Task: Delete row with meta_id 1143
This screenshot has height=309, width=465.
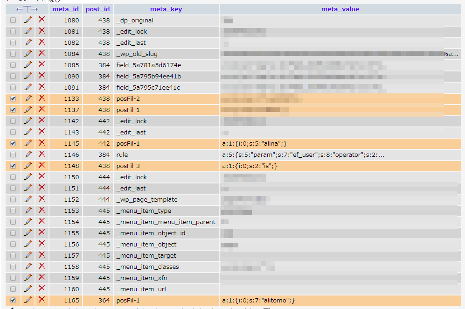Action: point(42,132)
